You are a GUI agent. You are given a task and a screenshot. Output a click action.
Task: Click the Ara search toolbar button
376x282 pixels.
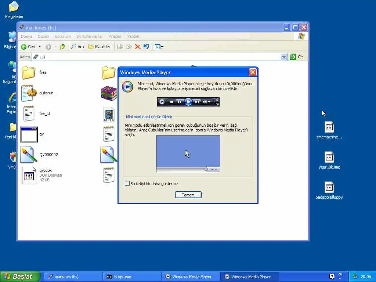point(77,47)
